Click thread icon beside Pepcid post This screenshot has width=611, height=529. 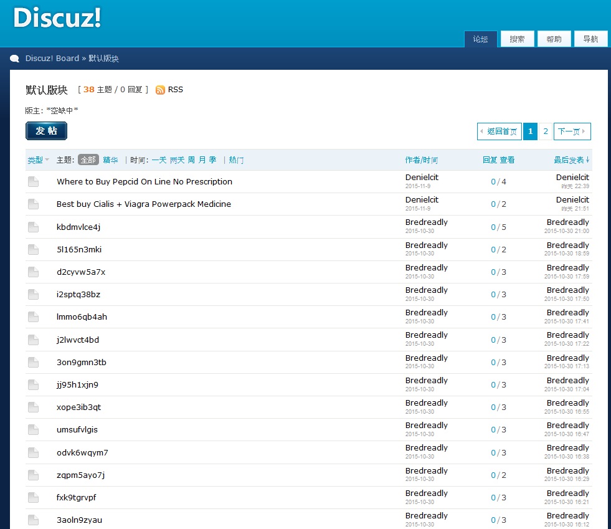(x=33, y=182)
